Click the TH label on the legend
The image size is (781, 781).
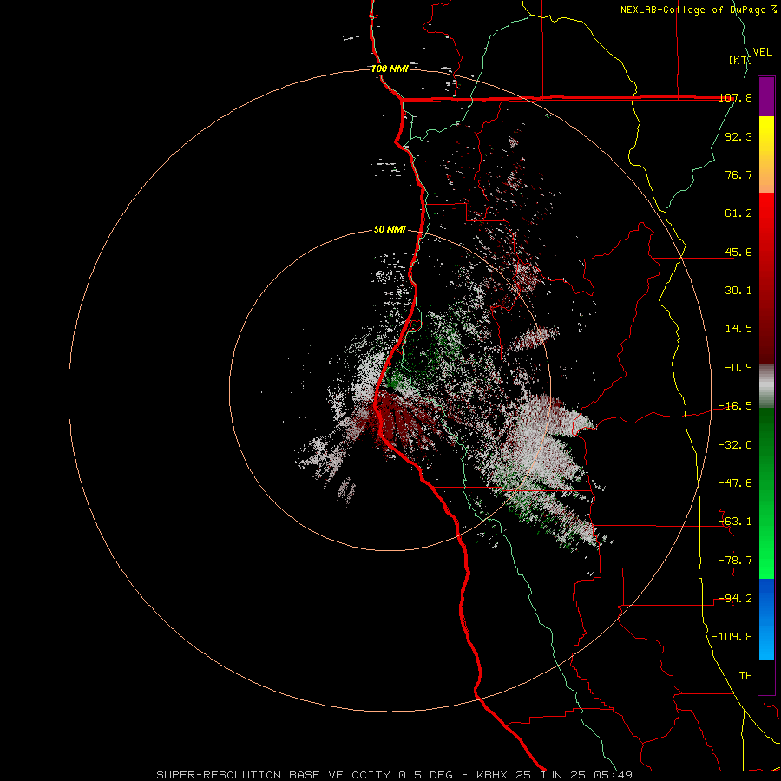tap(745, 676)
